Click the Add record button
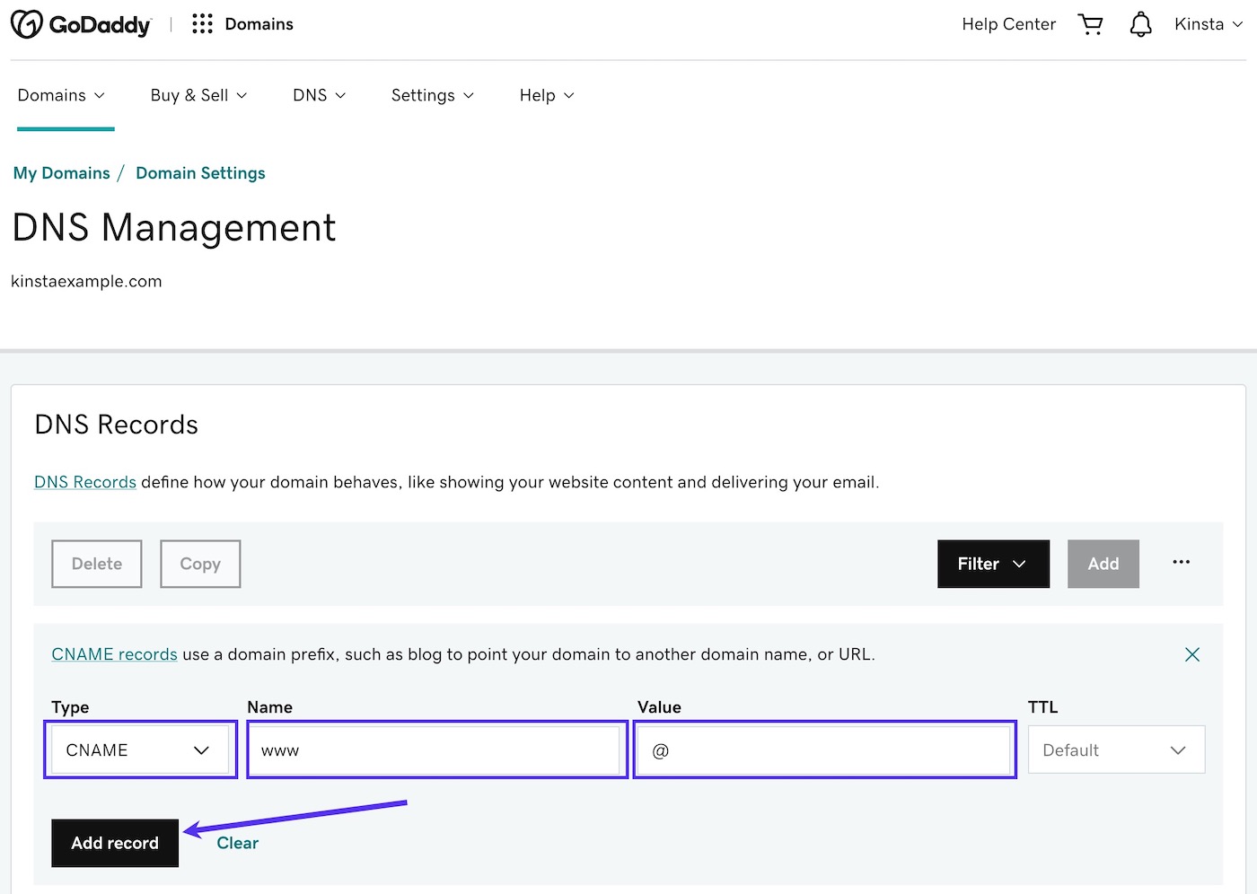Image resolution: width=1257 pixels, height=894 pixels. (x=114, y=843)
